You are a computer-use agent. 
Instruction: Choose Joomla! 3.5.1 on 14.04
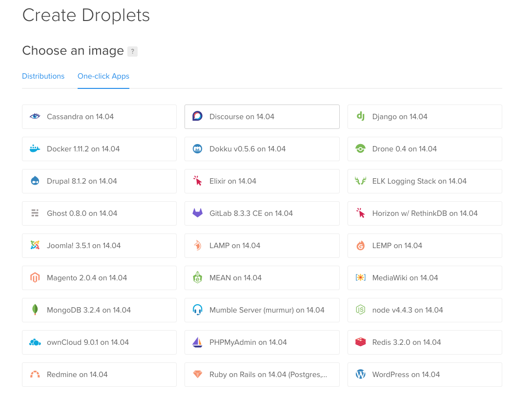tap(99, 246)
